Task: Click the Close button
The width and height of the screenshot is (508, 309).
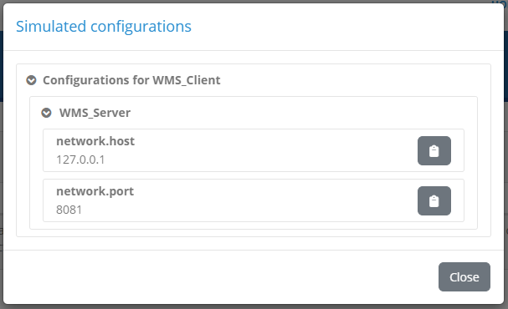Action: coord(464,276)
